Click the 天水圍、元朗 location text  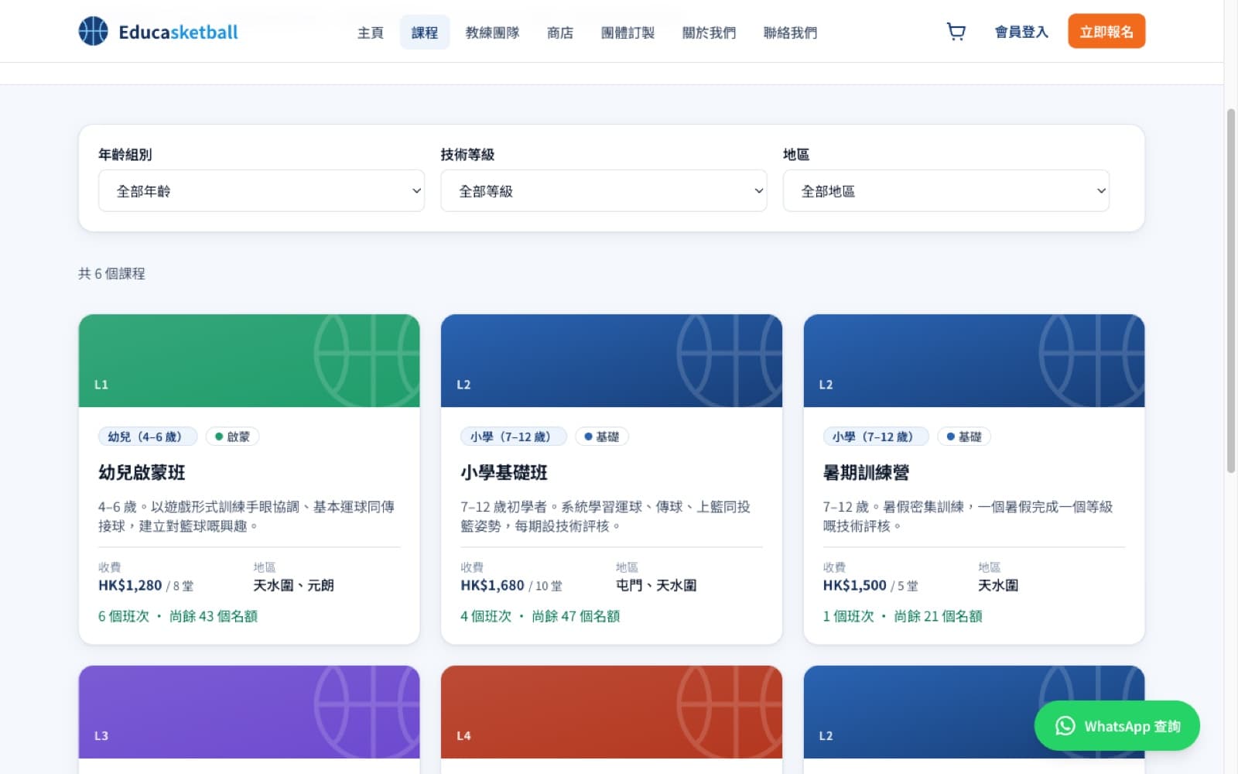[293, 585]
